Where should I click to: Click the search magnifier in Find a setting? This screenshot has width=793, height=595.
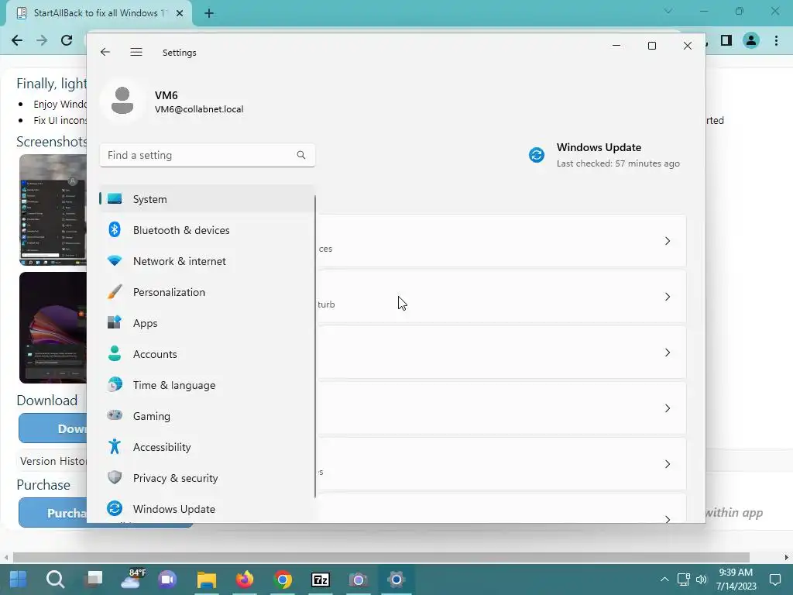301,155
